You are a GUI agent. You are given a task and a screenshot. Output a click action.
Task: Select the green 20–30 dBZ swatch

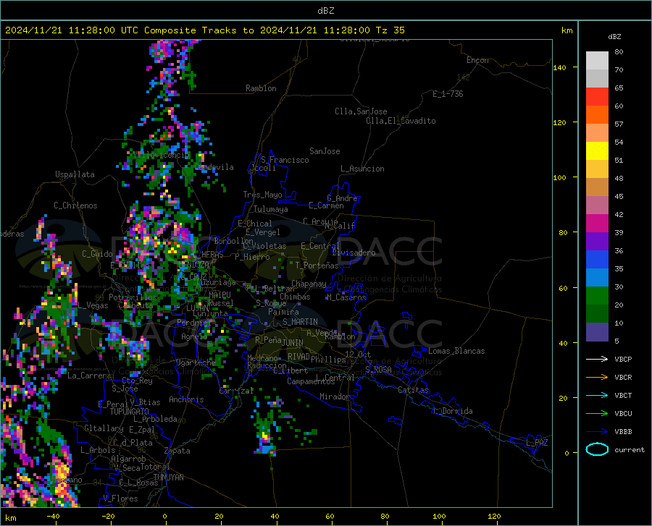click(597, 296)
